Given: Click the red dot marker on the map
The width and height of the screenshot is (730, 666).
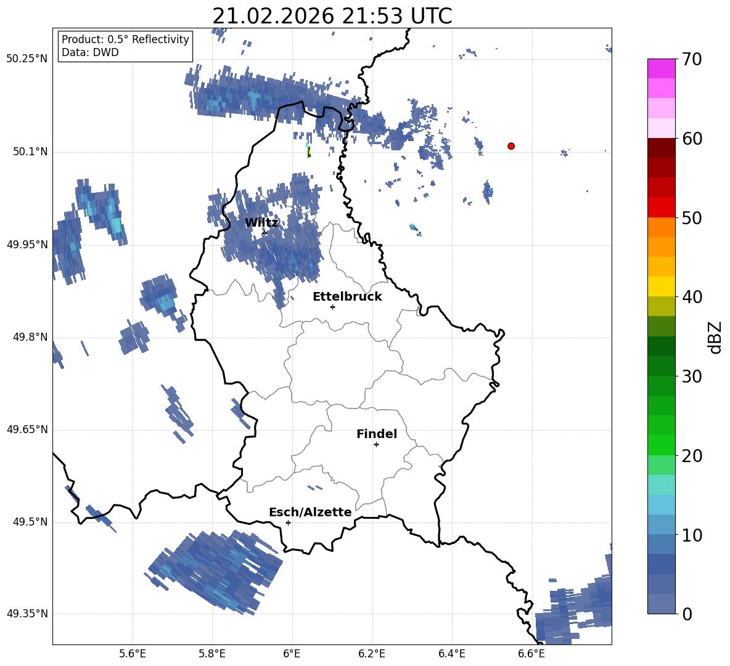Looking at the screenshot, I should (x=511, y=146).
